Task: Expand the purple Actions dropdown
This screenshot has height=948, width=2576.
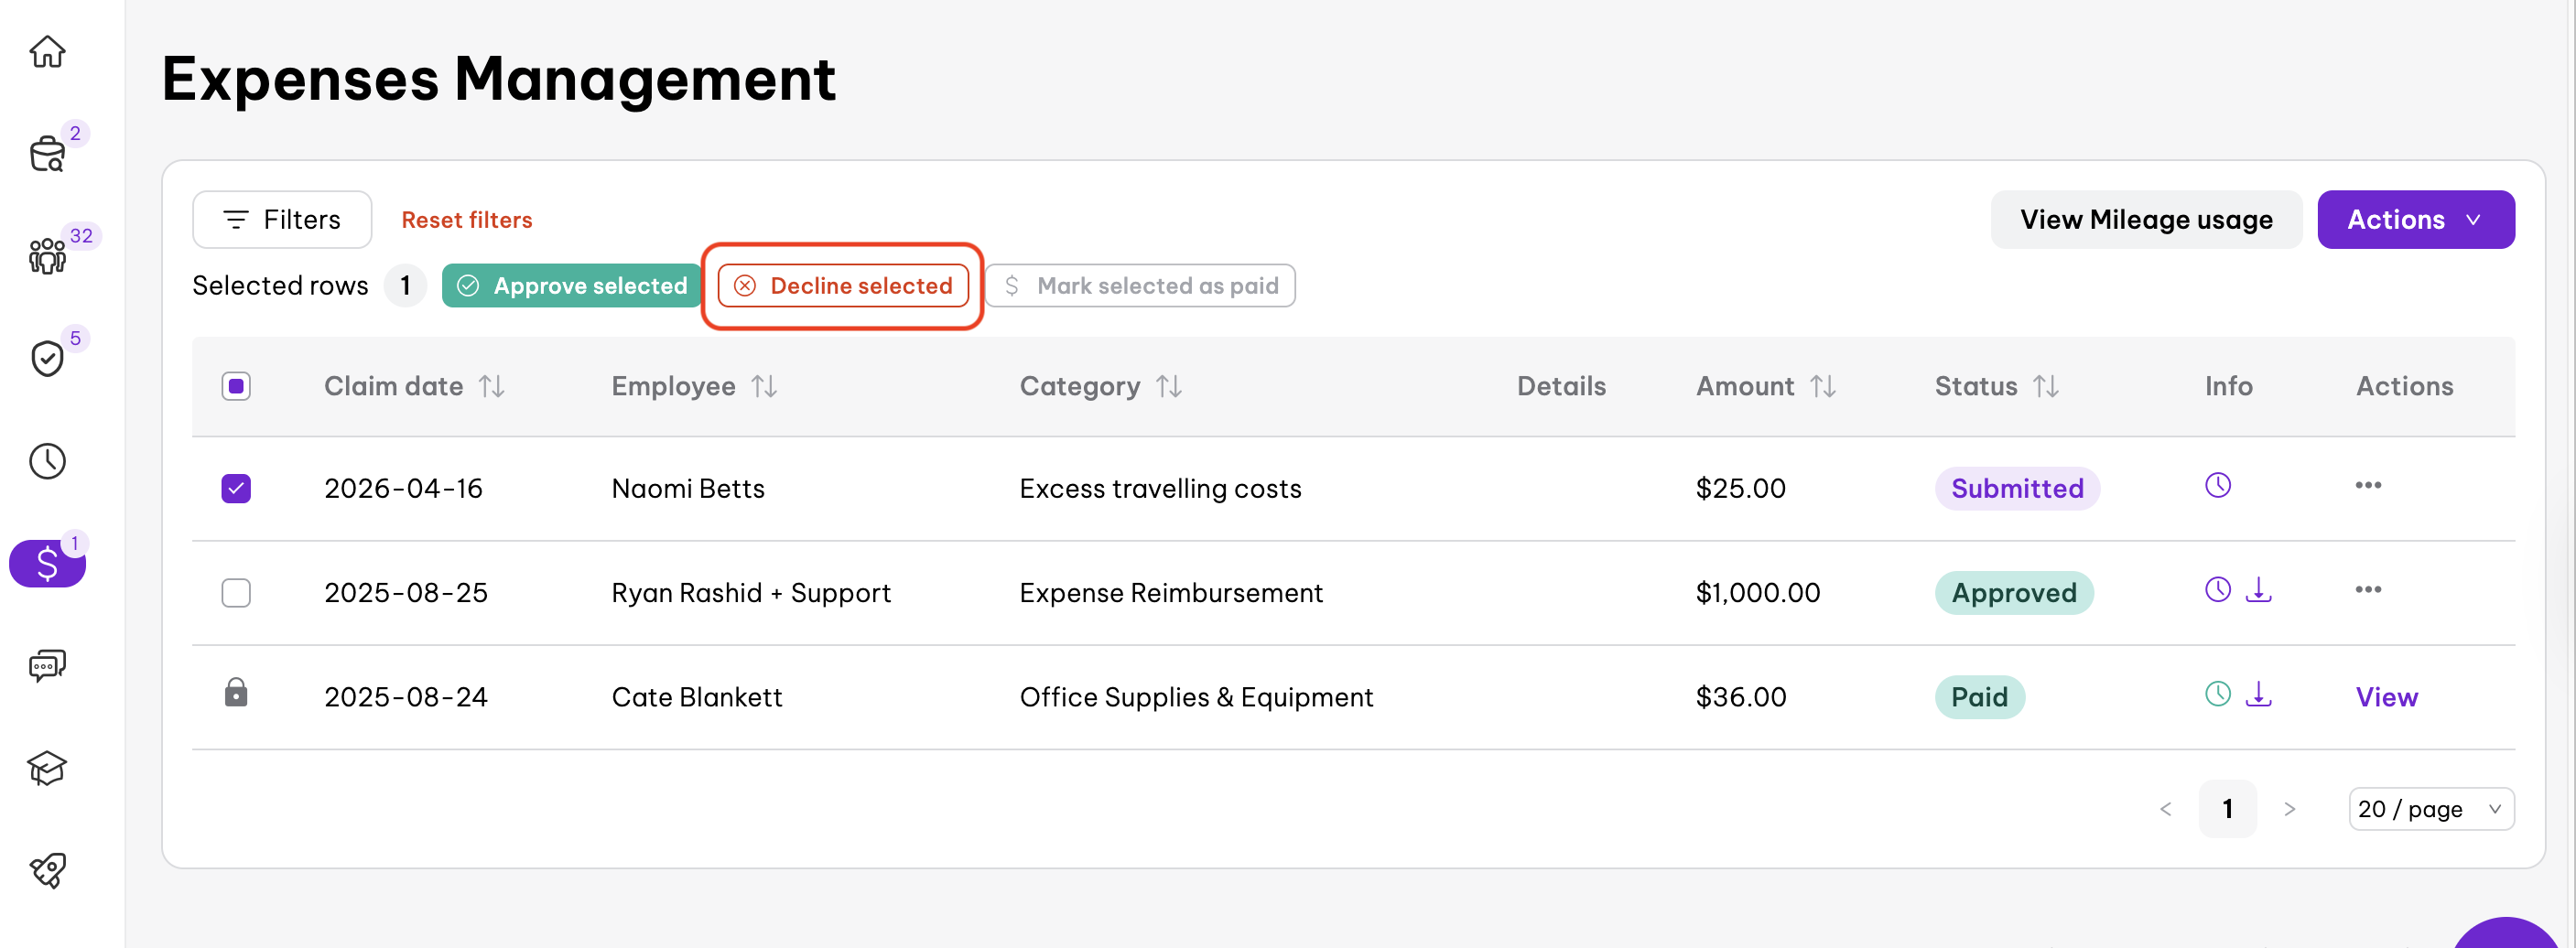Action: pos(2415,220)
